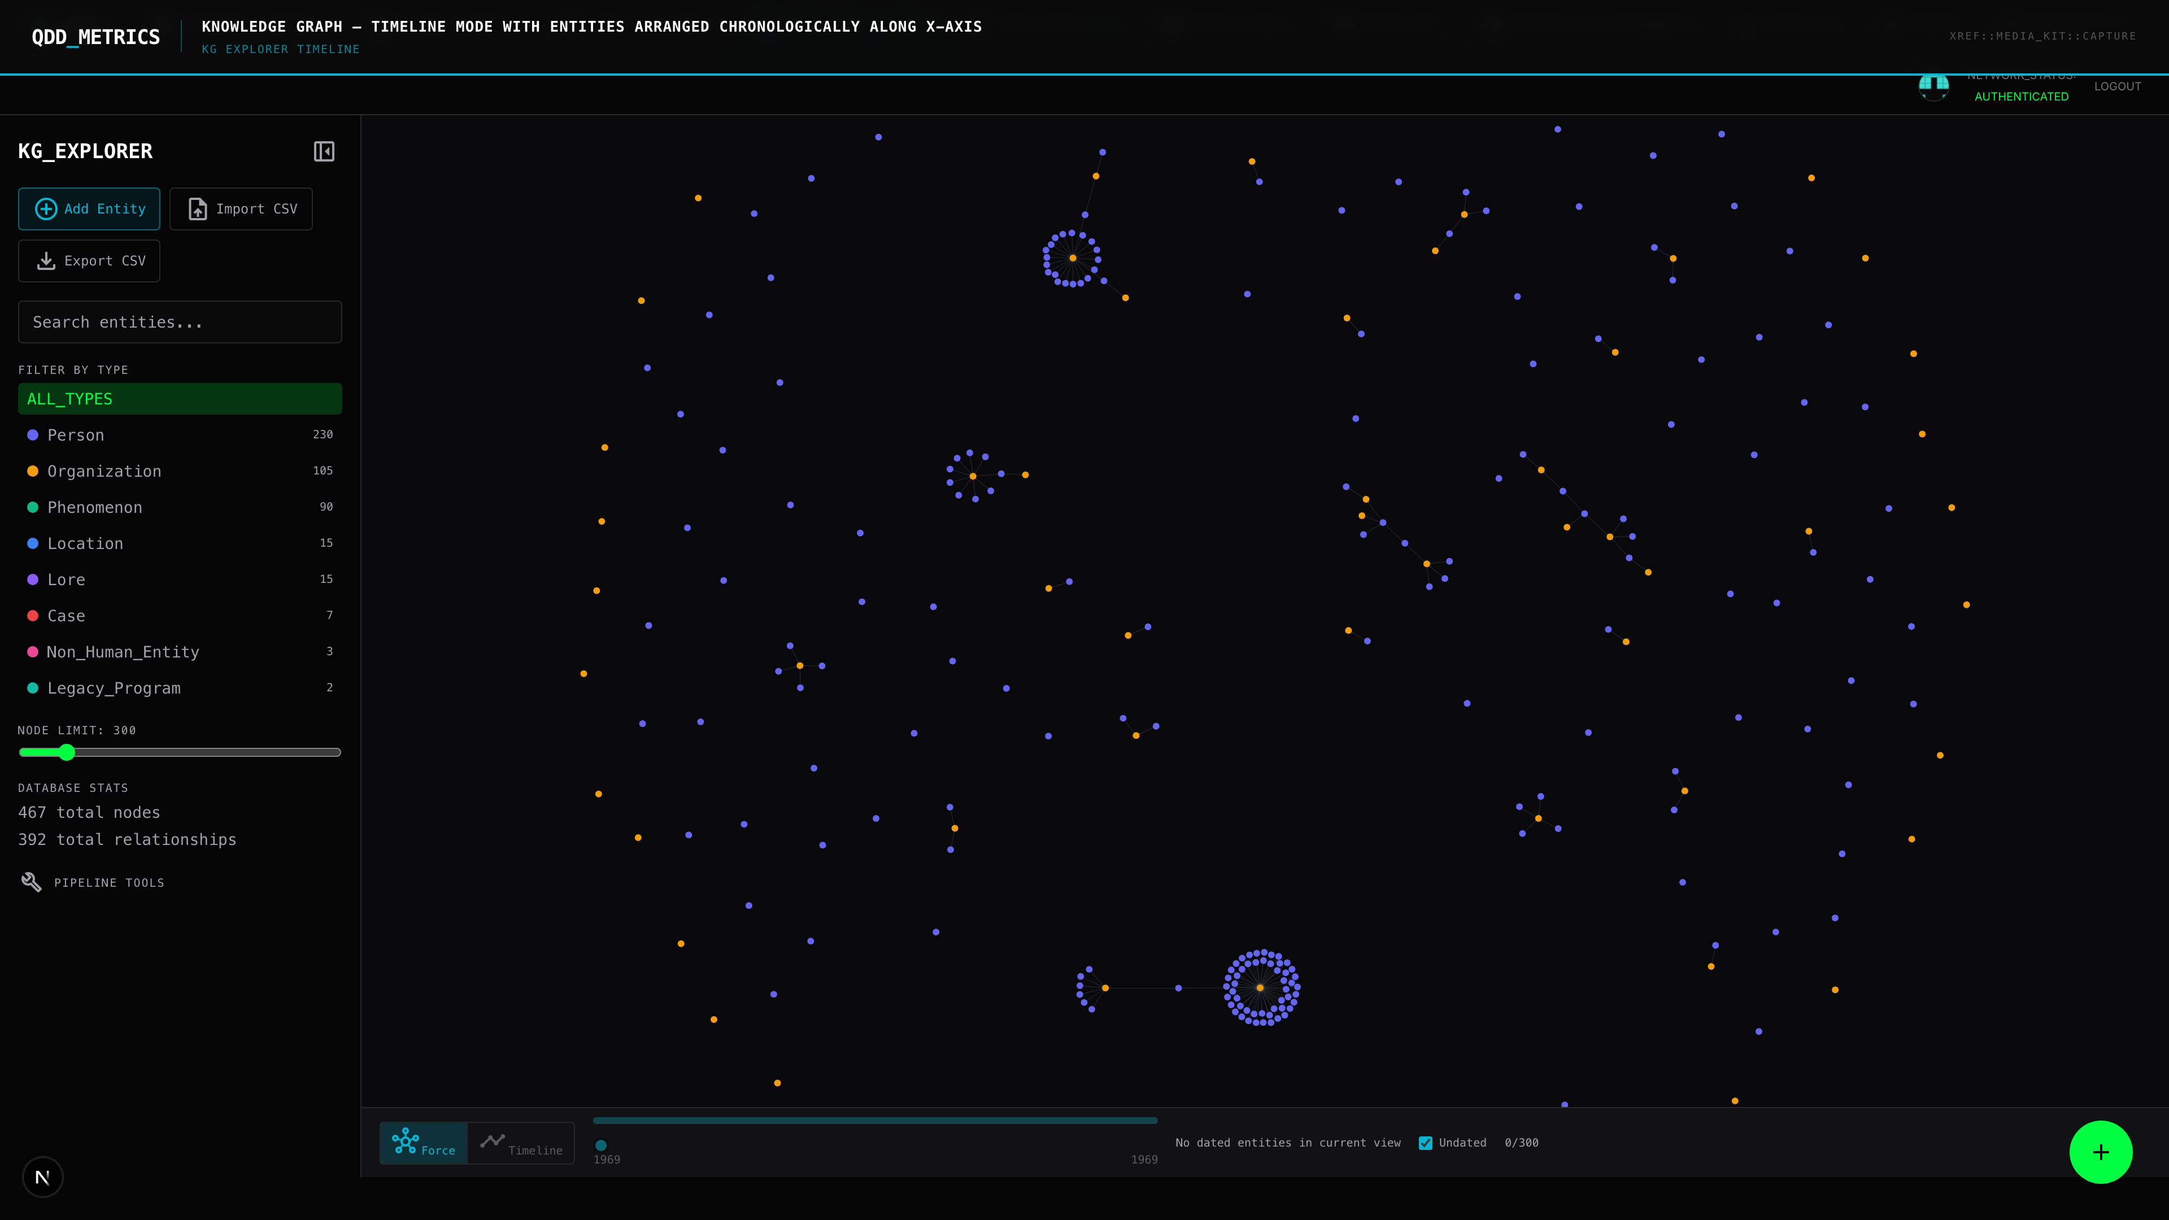This screenshot has width=2169, height=1220.
Task: Filter by Person entity type
Action: 76,435
